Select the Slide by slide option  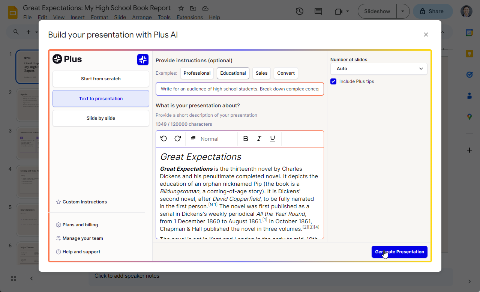coord(101,118)
